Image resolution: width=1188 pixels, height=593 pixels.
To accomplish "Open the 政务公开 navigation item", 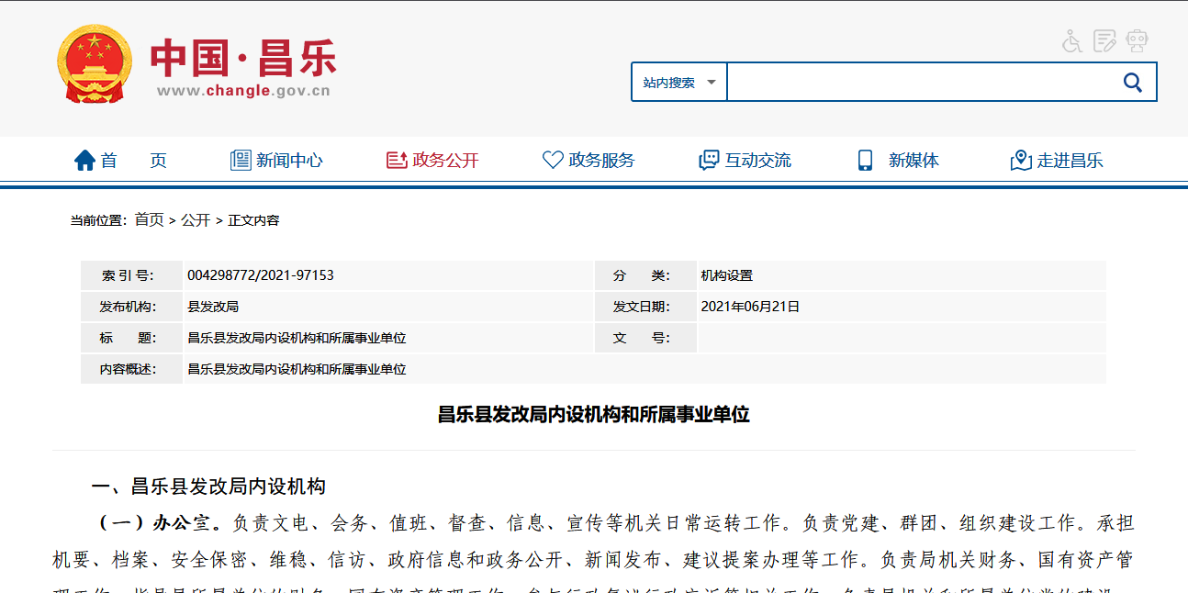I will coord(446,159).
